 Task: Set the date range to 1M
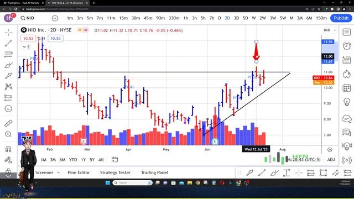point(44,160)
